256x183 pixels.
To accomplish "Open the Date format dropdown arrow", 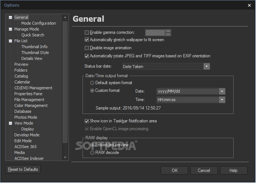I will point(222,91).
